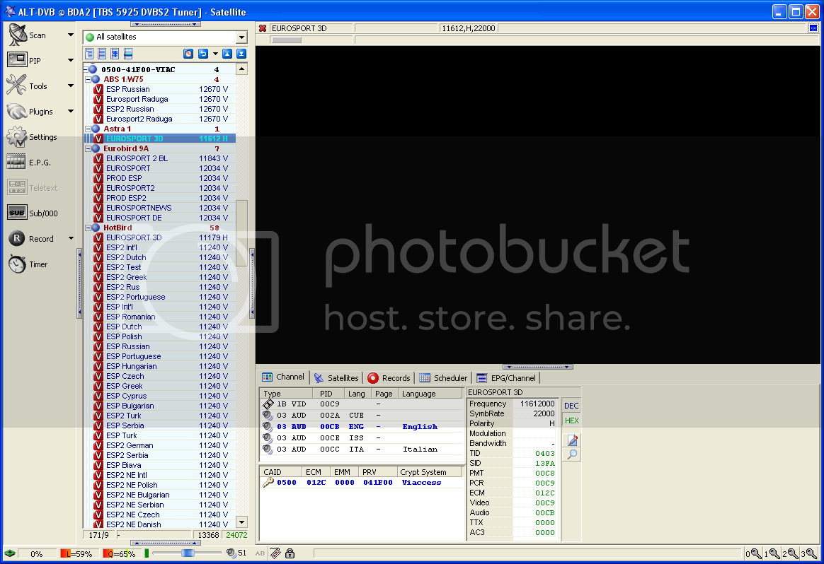Collapse the ABS 1/W75 satellite group
Image resolution: width=824 pixels, height=564 pixels.
tap(88, 79)
